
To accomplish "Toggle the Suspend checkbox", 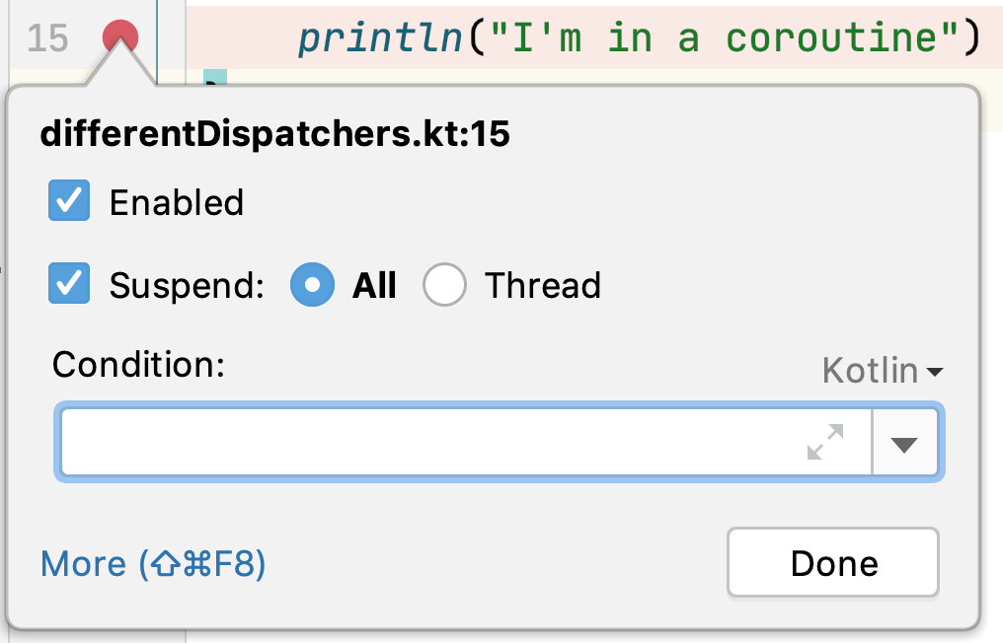I will coord(69,283).
